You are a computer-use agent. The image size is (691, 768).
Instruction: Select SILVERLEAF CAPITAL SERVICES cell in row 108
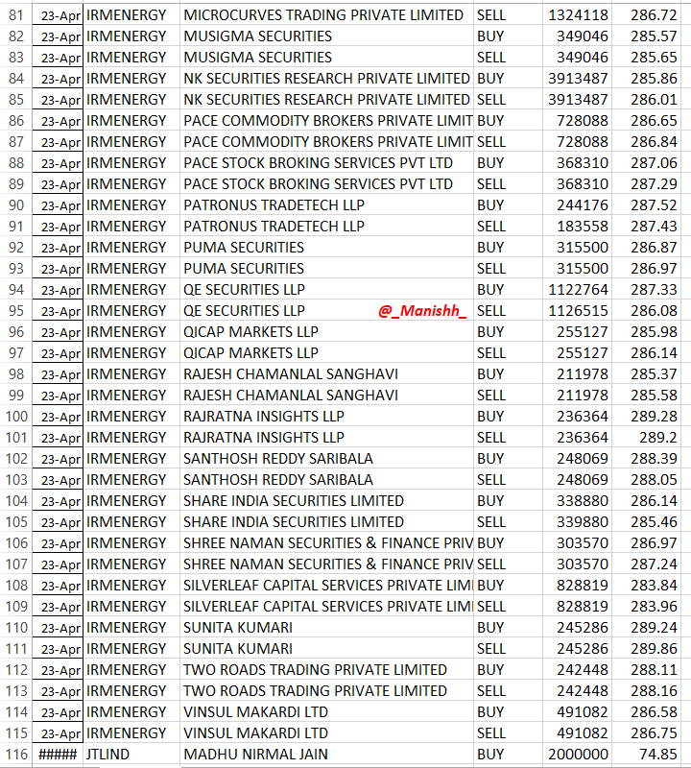326,585
